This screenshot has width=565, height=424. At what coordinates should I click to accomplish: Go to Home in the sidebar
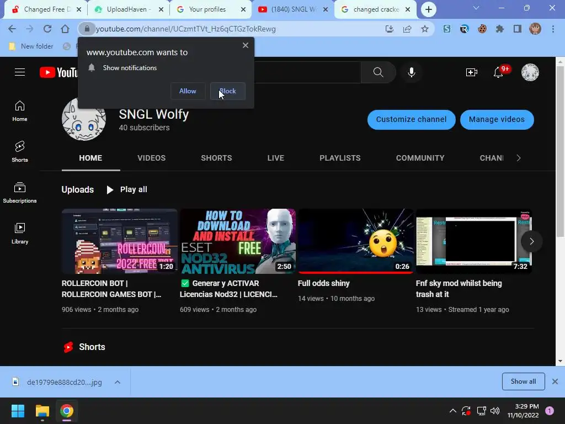(x=20, y=111)
